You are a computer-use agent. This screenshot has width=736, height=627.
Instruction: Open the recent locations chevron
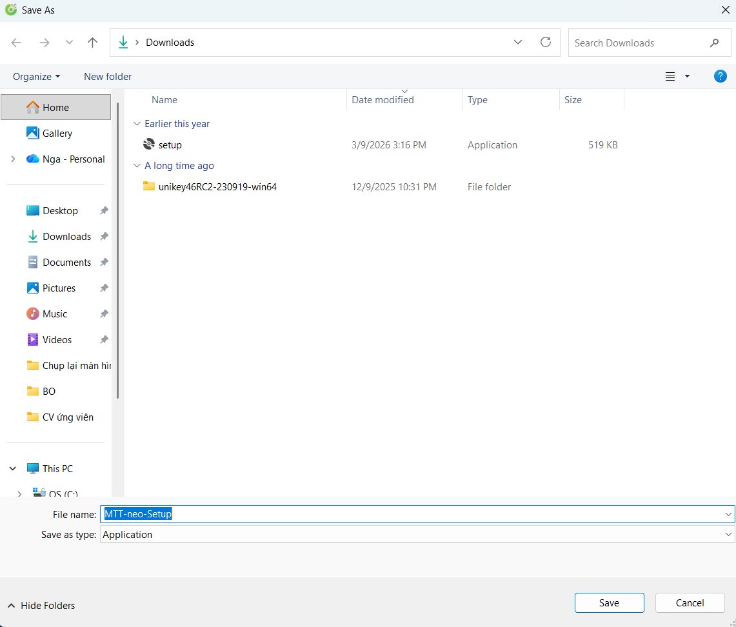pyautogui.click(x=69, y=42)
